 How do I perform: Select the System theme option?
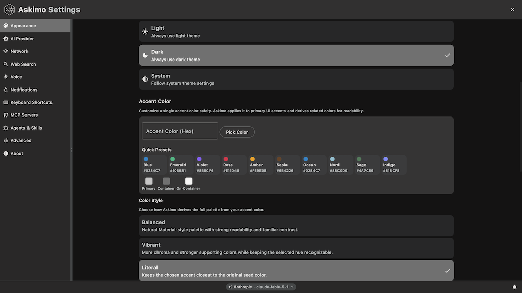(x=296, y=79)
